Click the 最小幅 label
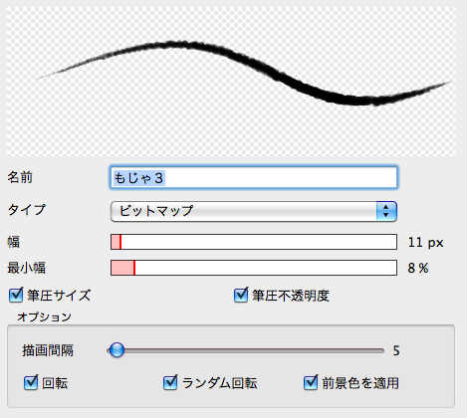Viewport: 467px width, 418px height. pos(27,268)
